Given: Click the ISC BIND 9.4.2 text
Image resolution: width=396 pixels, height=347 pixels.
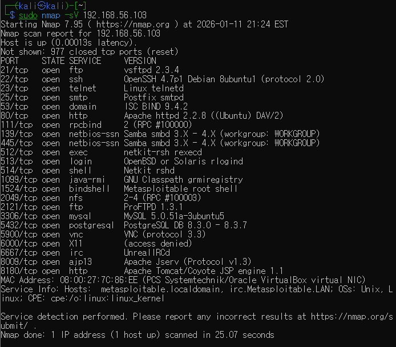Looking at the screenshot, I should 156,106.
